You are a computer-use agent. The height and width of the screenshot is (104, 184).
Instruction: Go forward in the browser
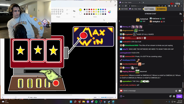coord(123,6)
